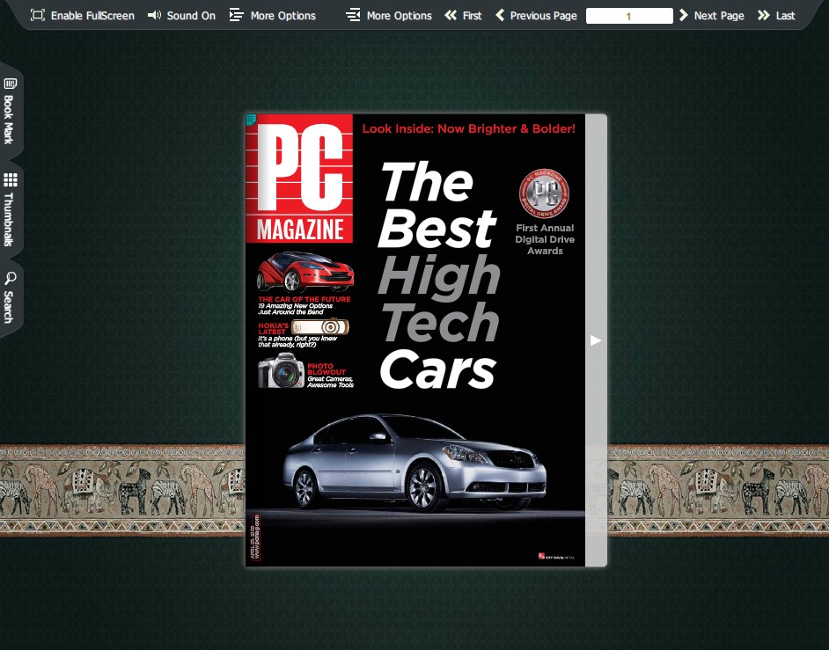
Task: Open the Thumbnails side tab
Action: point(10,209)
